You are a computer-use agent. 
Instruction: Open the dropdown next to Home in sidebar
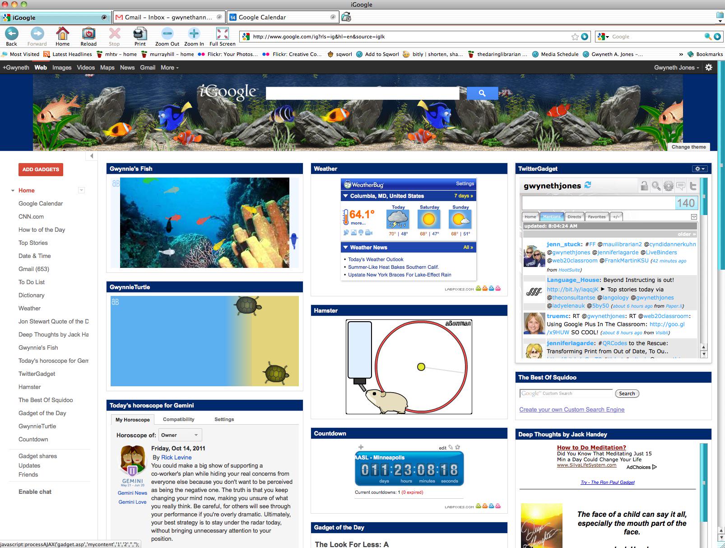tap(82, 190)
